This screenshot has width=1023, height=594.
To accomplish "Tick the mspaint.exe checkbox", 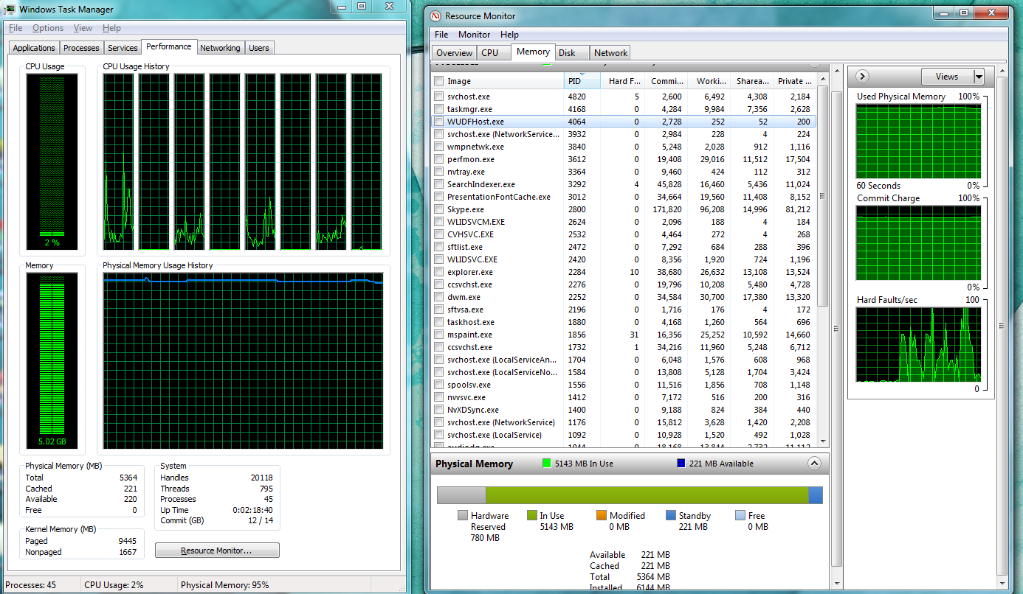I will [x=439, y=335].
